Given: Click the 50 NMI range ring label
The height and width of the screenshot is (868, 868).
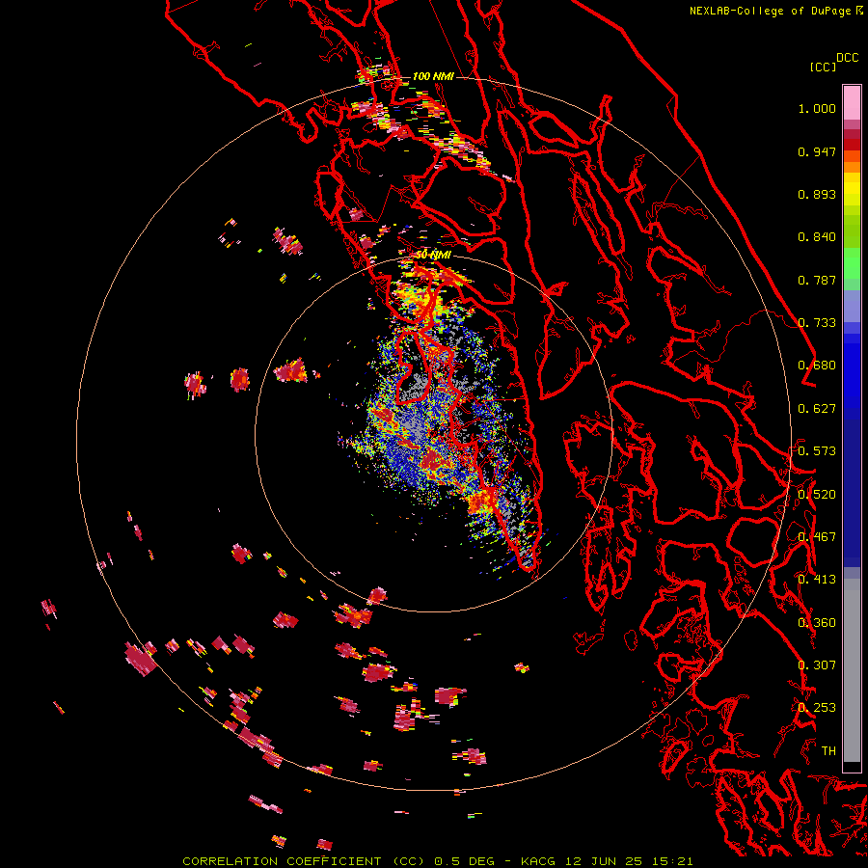Looking at the screenshot, I should pos(433,256).
